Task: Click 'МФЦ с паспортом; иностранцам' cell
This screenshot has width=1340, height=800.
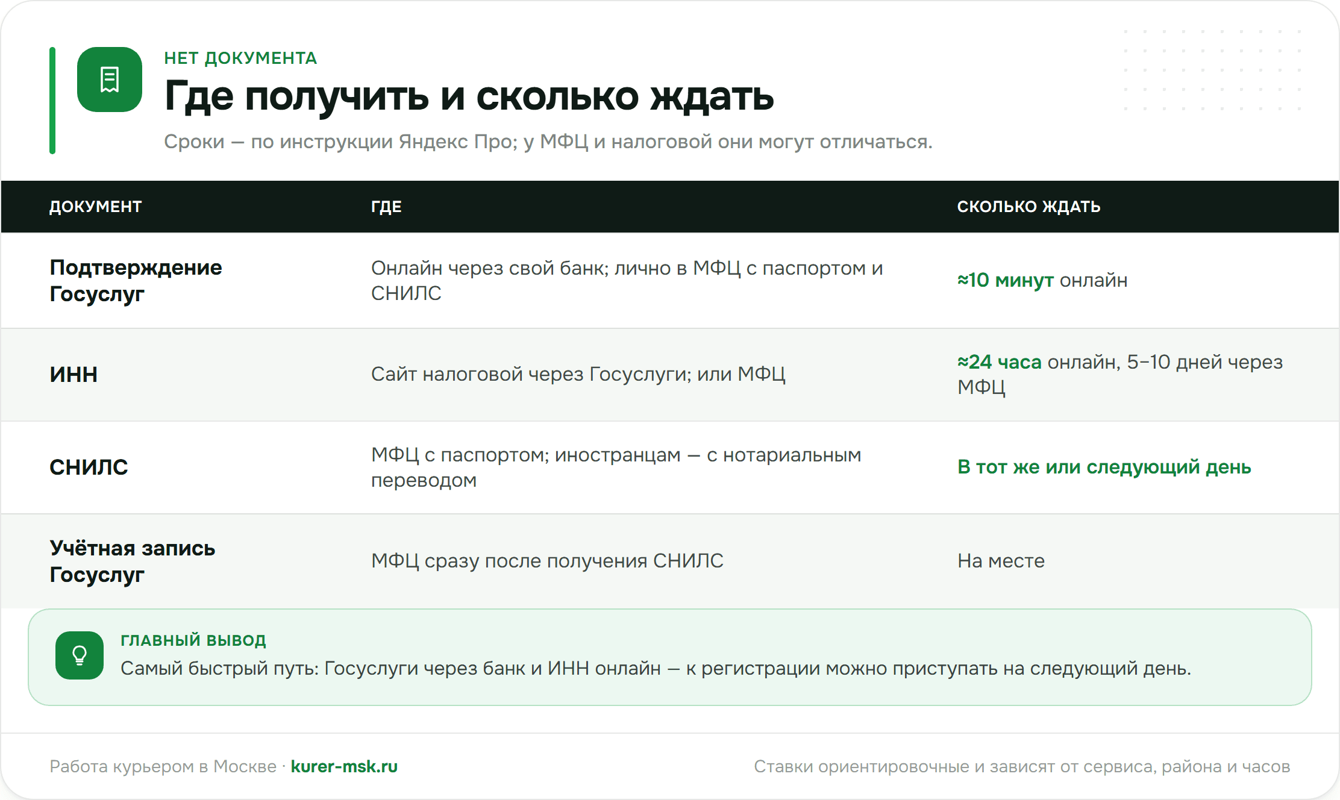Action: (x=616, y=467)
